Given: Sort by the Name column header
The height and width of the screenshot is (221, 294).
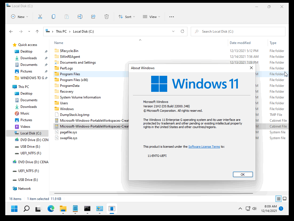Looking at the screenshot, I should [59, 43].
